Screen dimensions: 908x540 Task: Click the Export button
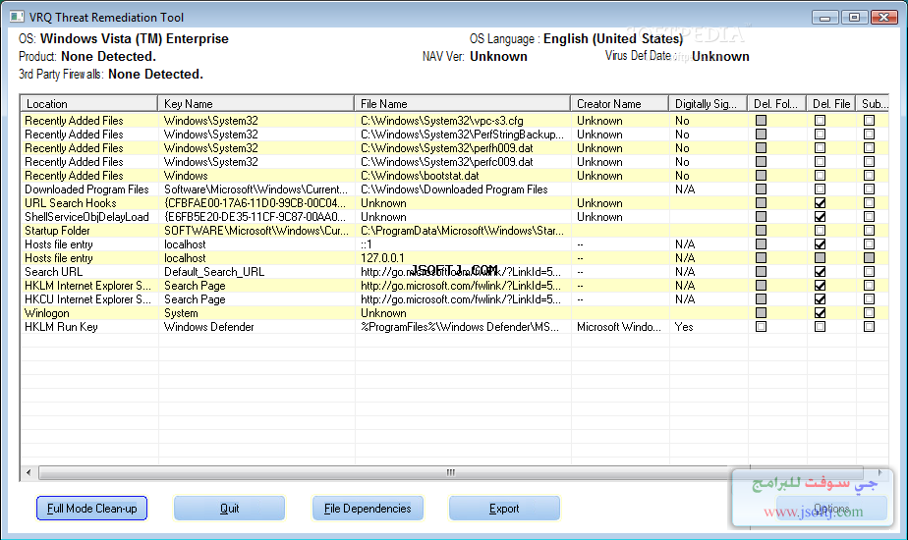pos(504,509)
